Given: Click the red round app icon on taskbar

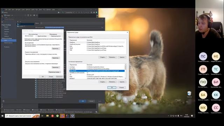Looking at the screenshot, I should (52, 116).
